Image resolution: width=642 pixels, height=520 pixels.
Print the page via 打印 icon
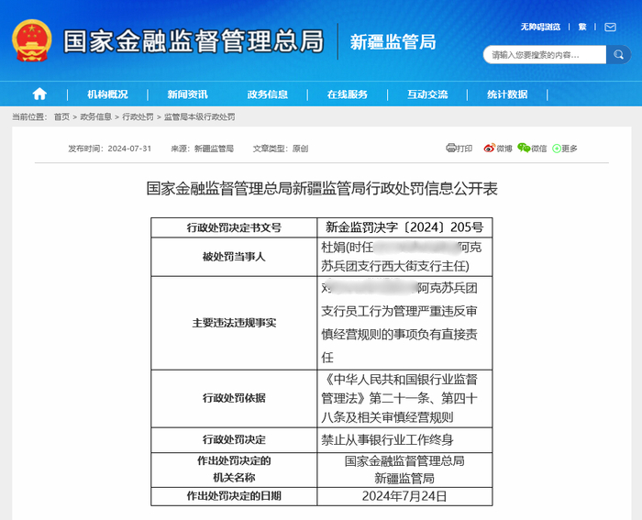[459, 148]
